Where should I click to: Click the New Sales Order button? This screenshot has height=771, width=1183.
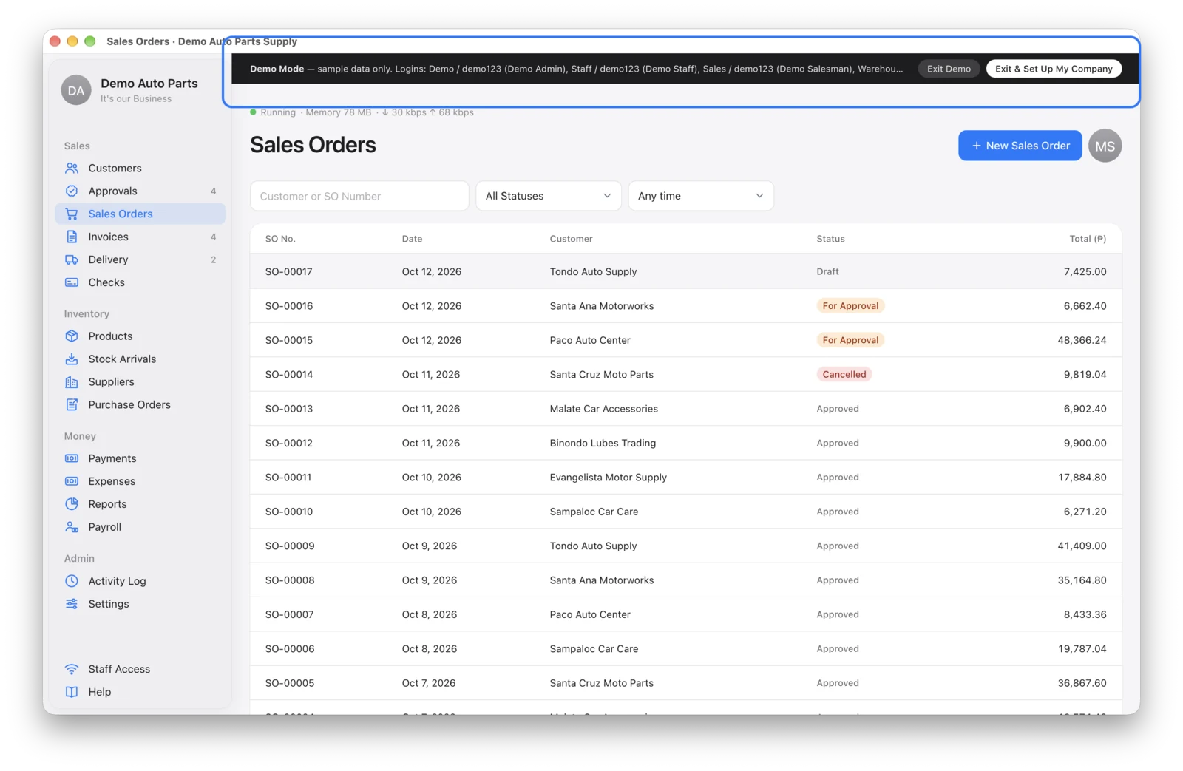coord(1020,146)
